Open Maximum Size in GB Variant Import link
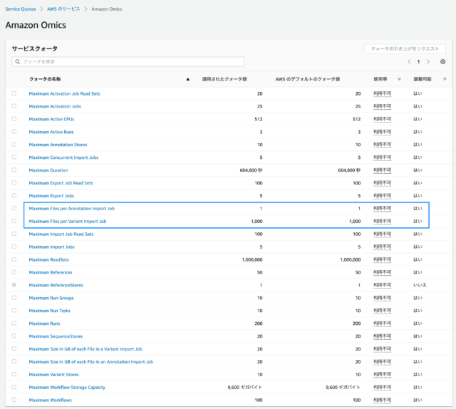Image resolution: width=456 pixels, height=409 pixels. pyautogui.click(x=85, y=349)
